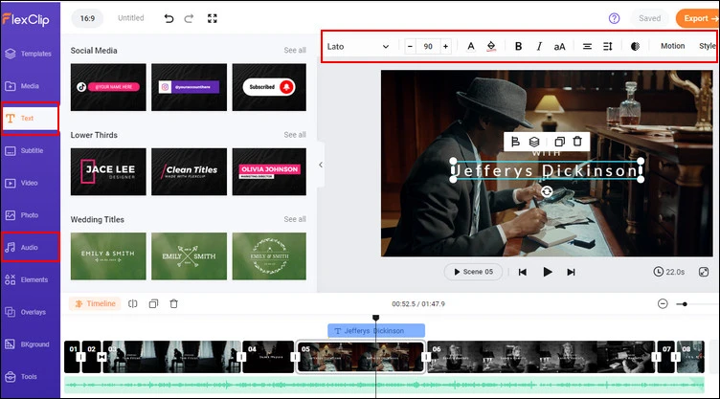Screen dimensions: 720x399
Task: Split the clip at the playhead
Action: tap(133, 304)
